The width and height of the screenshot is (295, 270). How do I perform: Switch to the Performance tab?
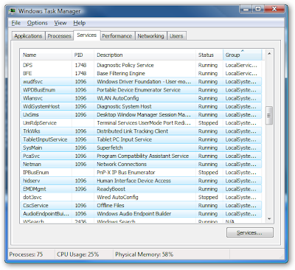point(117,36)
